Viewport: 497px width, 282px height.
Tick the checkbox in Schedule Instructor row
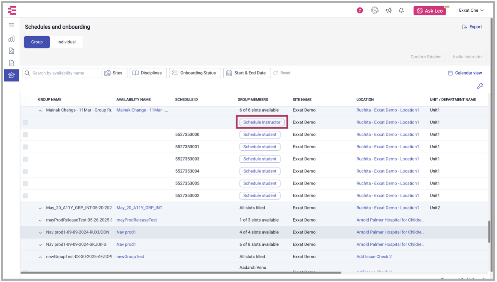pos(25,122)
